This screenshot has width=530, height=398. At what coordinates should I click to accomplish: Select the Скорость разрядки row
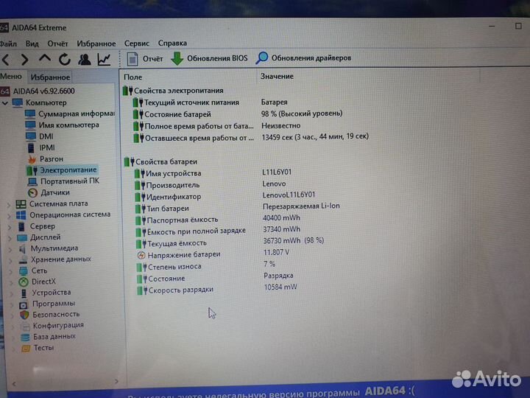click(x=217, y=290)
